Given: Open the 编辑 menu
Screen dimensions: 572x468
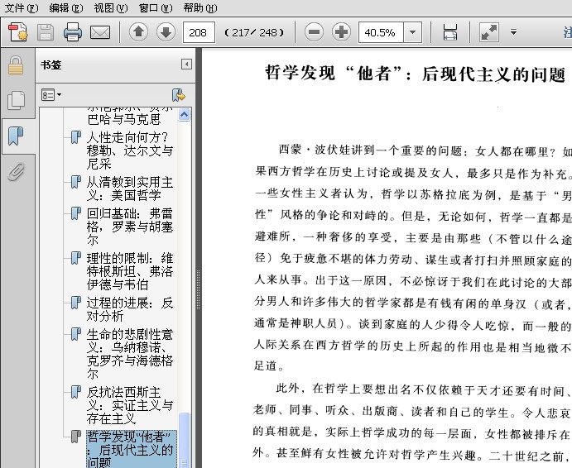Looking at the screenshot, I should [x=66, y=7].
